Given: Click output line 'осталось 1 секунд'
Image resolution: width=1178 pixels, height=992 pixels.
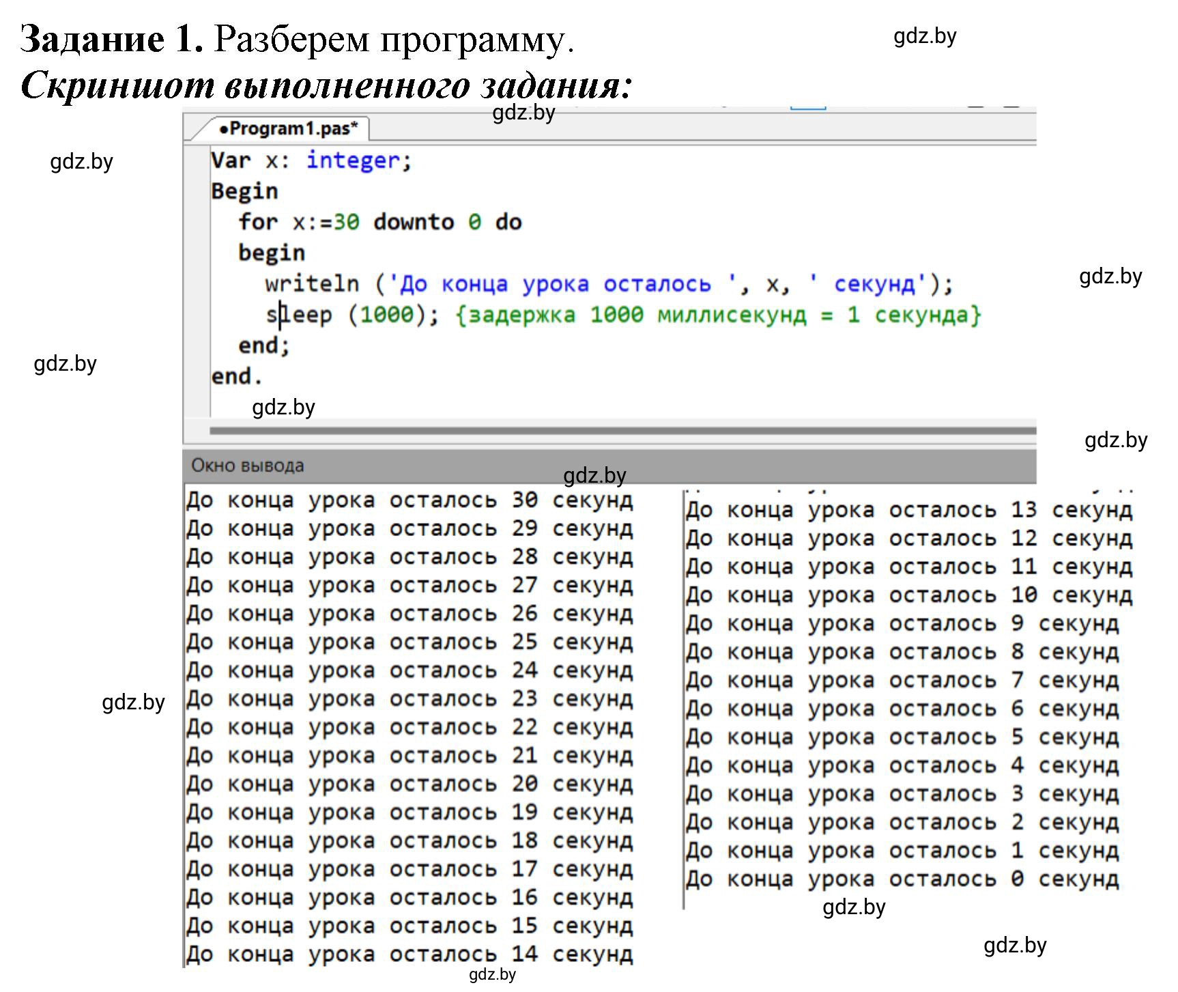Looking at the screenshot, I should point(902,851).
